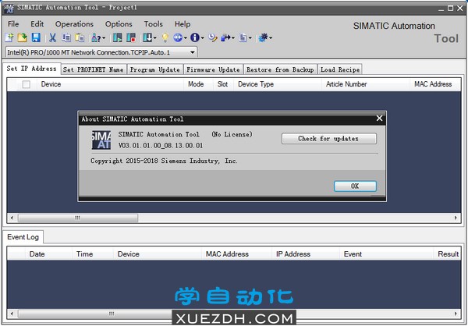Set device time with the clock icon
Image resolution: width=468 pixels, height=326 pixels.
click(x=212, y=37)
